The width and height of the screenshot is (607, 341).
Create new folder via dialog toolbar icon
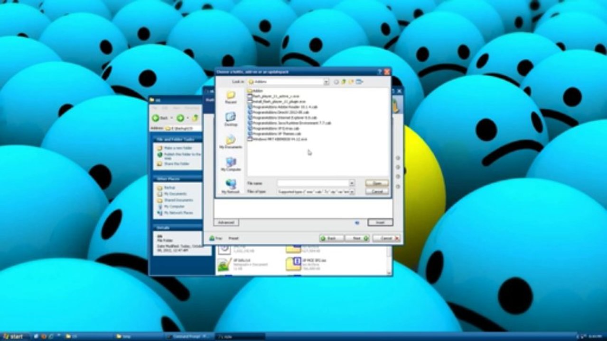352,82
